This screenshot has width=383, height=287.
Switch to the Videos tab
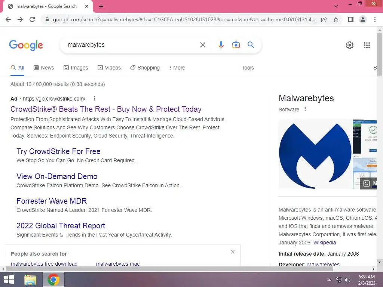[x=109, y=68]
